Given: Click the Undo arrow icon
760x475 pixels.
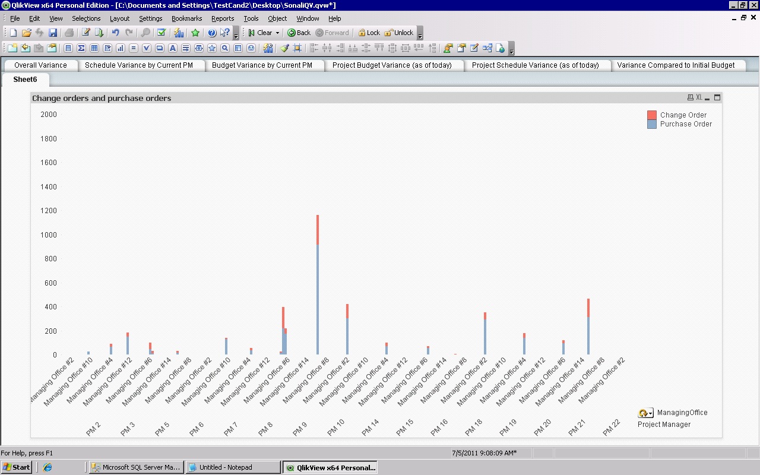Looking at the screenshot, I should point(115,33).
